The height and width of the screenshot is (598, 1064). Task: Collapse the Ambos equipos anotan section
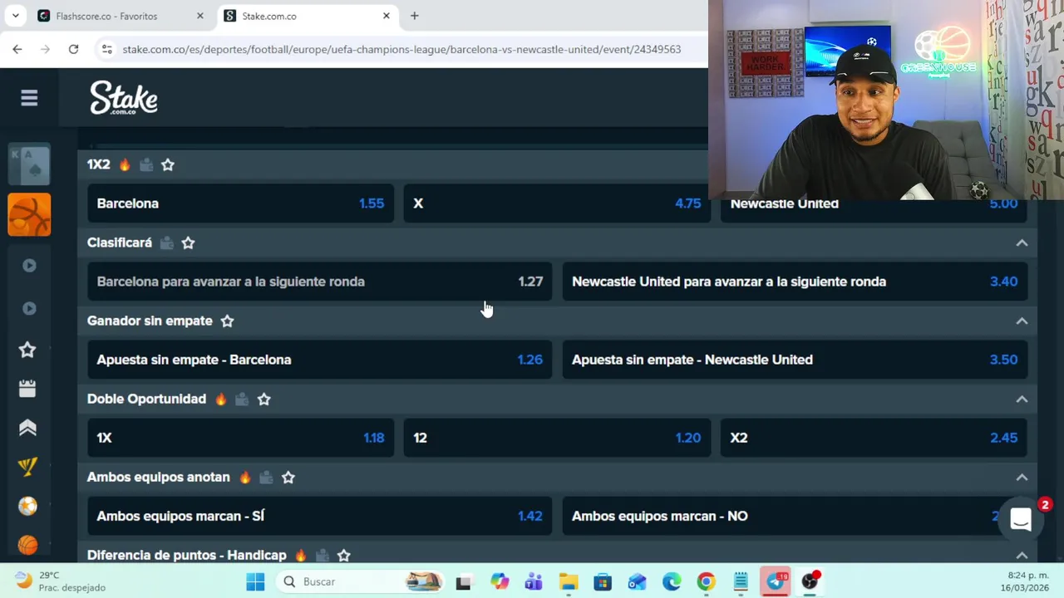(x=1022, y=477)
